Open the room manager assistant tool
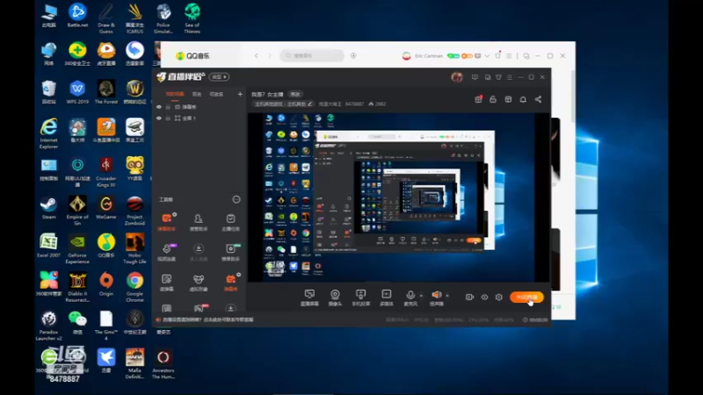 click(199, 222)
